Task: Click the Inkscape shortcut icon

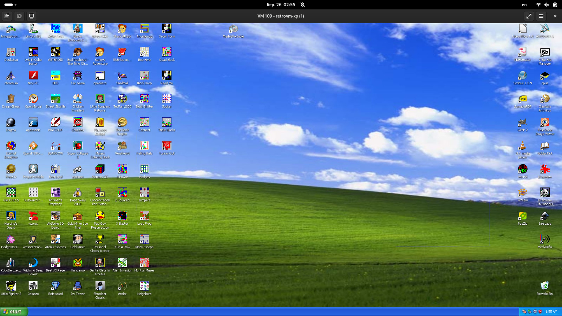Action: pyautogui.click(x=545, y=216)
